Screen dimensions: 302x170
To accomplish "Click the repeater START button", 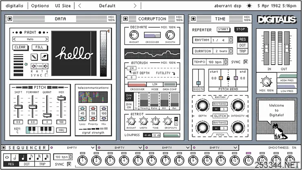I will tap(223, 29).
